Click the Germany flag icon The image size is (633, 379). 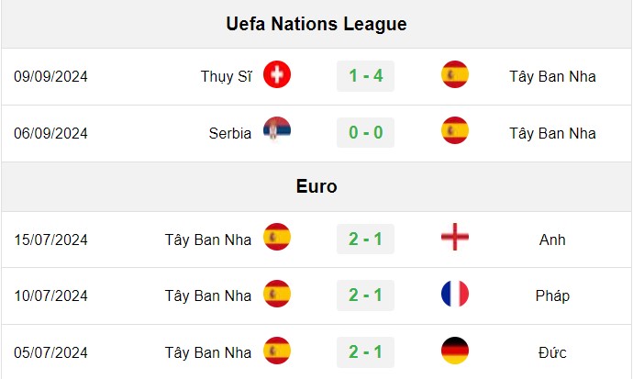pos(455,351)
